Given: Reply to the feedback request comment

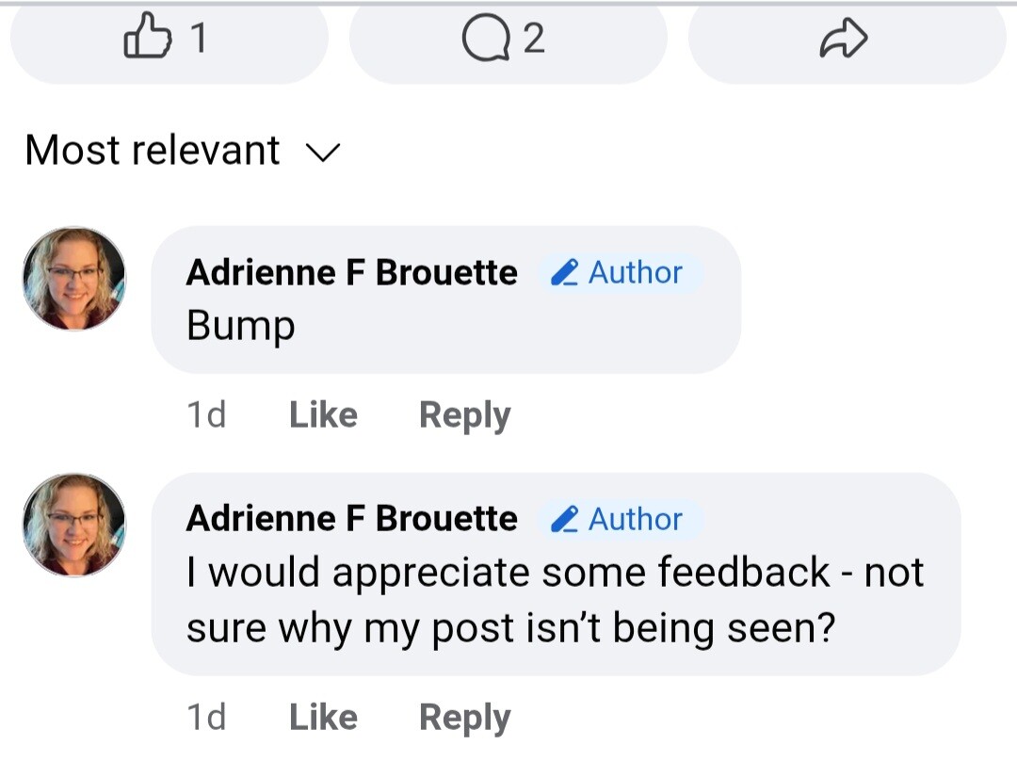Looking at the screenshot, I should pyautogui.click(x=464, y=718).
